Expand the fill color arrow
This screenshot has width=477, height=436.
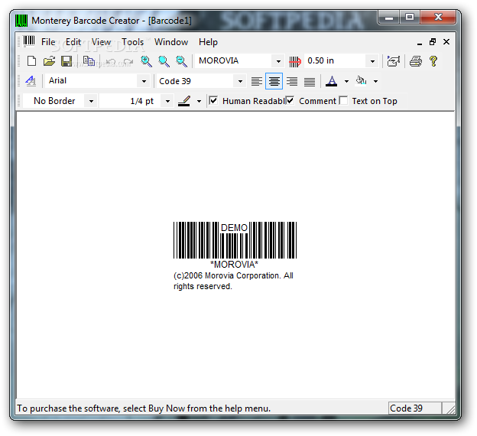point(375,81)
